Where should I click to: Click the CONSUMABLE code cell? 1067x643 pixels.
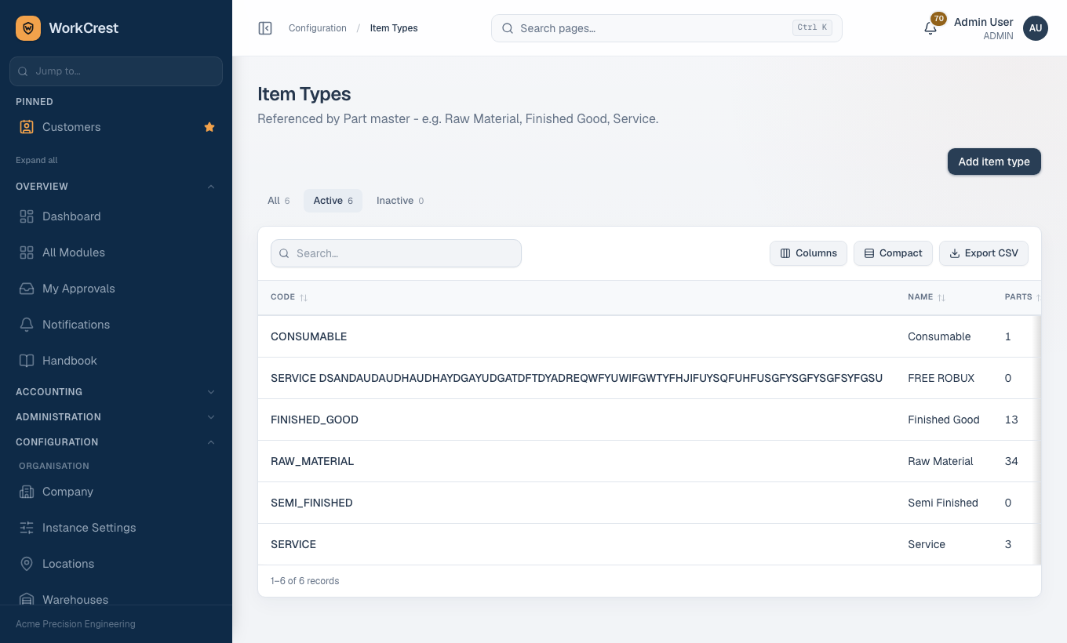309,336
